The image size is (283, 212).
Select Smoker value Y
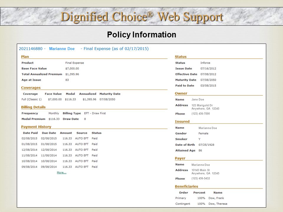[x=200, y=139]
